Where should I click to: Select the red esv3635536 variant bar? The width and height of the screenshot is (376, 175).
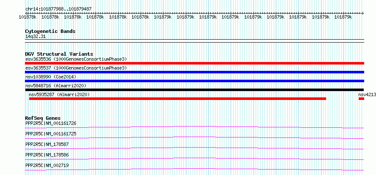coord(194,63)
